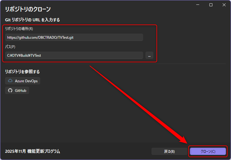The image size is (231, 160).
Task: Close the clone repository dialog
Action: (224, 5)
